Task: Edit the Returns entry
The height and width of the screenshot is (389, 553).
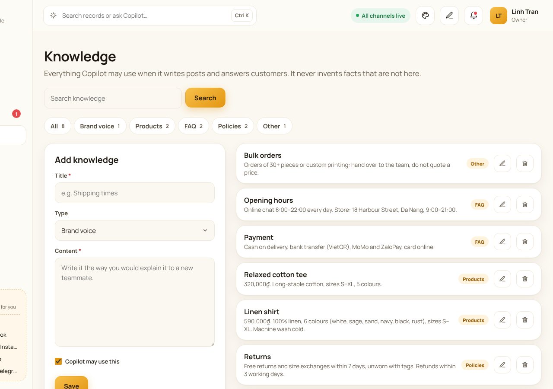Action: click(502, 365)
